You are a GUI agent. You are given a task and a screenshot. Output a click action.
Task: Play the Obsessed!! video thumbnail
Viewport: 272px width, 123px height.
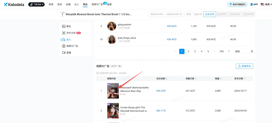(113, 91)
